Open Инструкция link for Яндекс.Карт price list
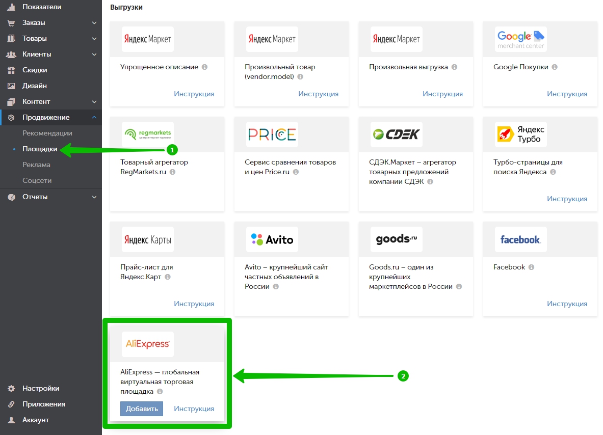 [194, 304]
